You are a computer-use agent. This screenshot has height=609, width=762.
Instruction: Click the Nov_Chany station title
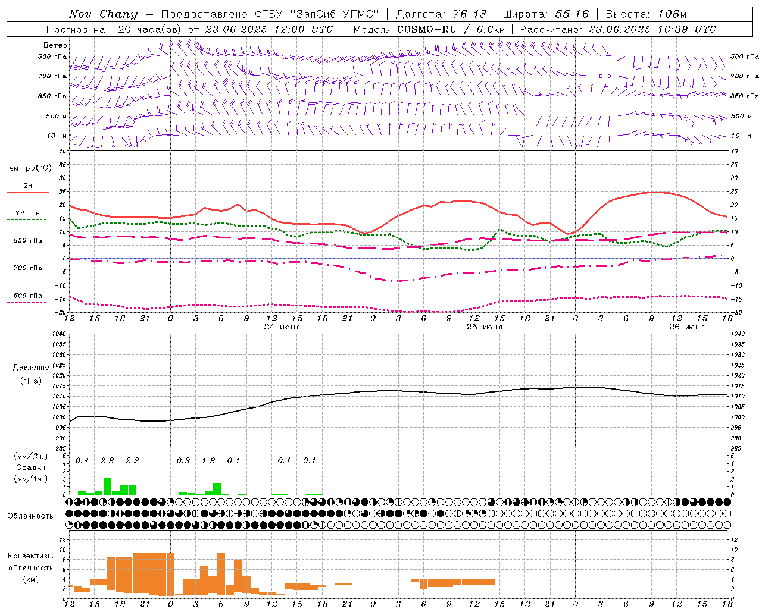pos(103,14)
